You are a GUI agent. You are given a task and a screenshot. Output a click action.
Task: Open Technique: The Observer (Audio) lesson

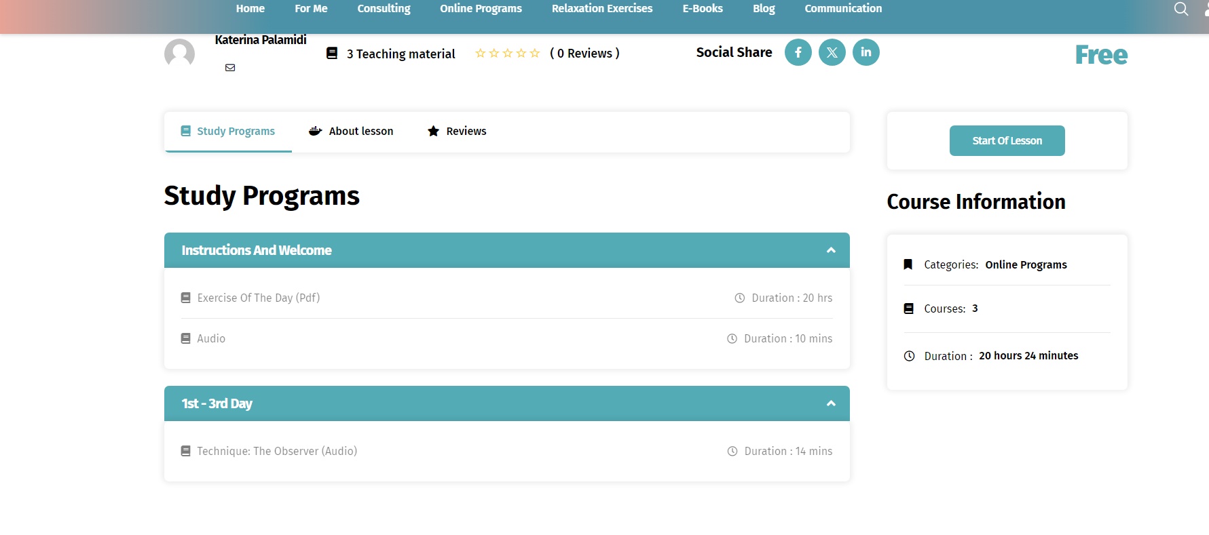277,451
